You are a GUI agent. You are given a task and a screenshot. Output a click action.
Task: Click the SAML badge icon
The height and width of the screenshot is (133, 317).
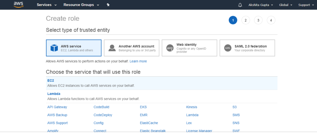coord(228,48)
